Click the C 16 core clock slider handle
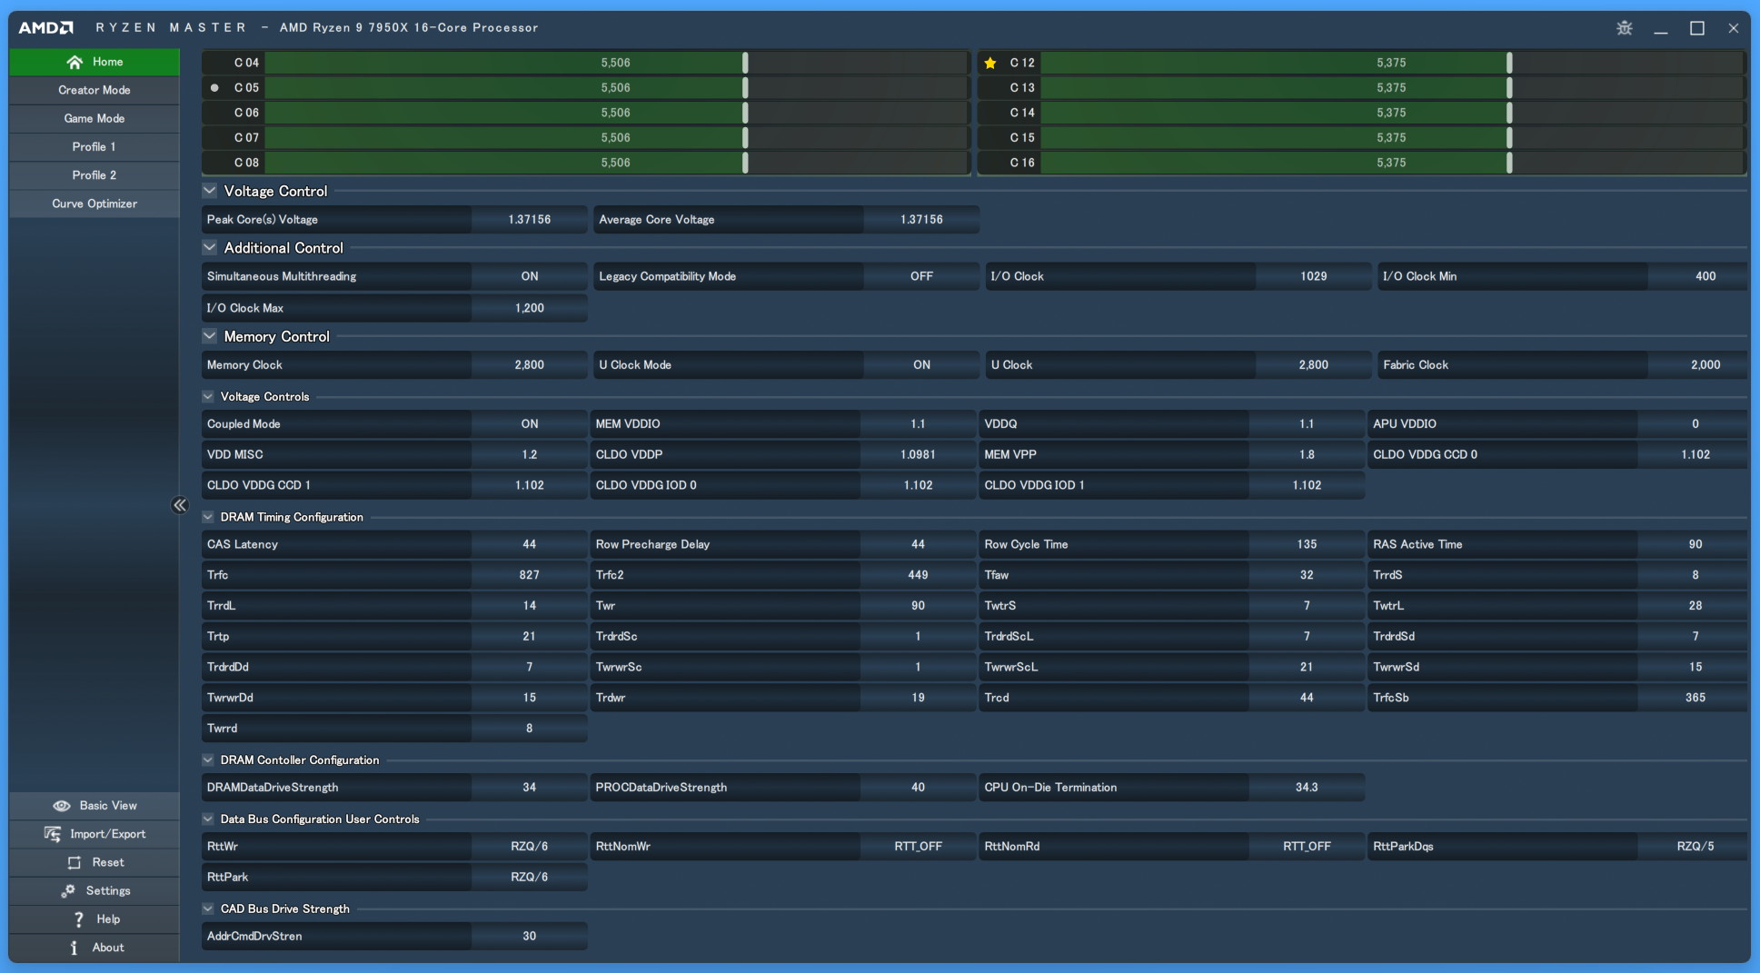 [x=1509, y=163]
